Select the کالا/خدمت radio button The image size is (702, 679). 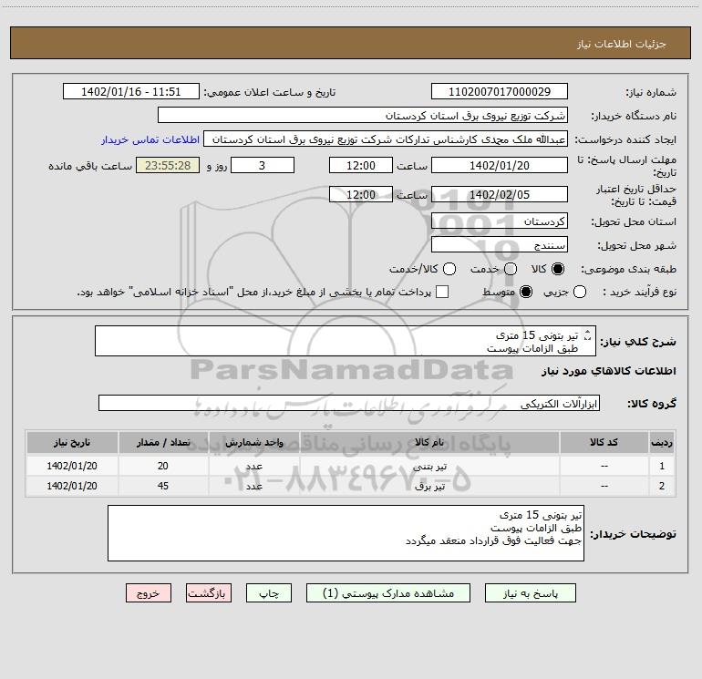pos(449,269)
